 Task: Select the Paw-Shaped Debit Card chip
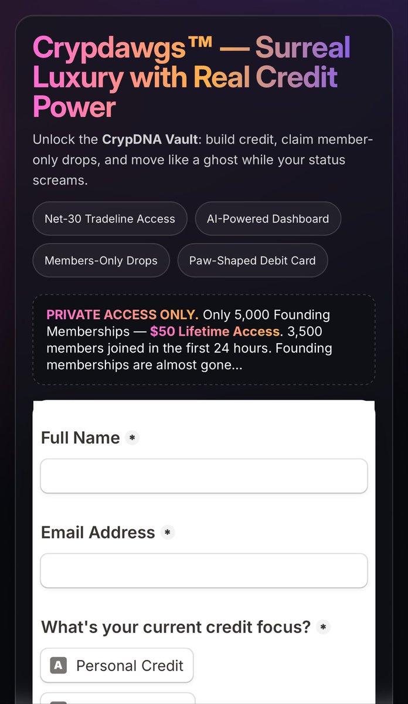click(253, 260)
